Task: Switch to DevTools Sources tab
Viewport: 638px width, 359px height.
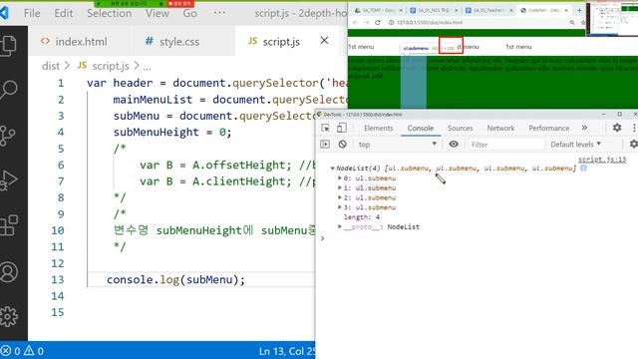Action: tap(460, 128)
